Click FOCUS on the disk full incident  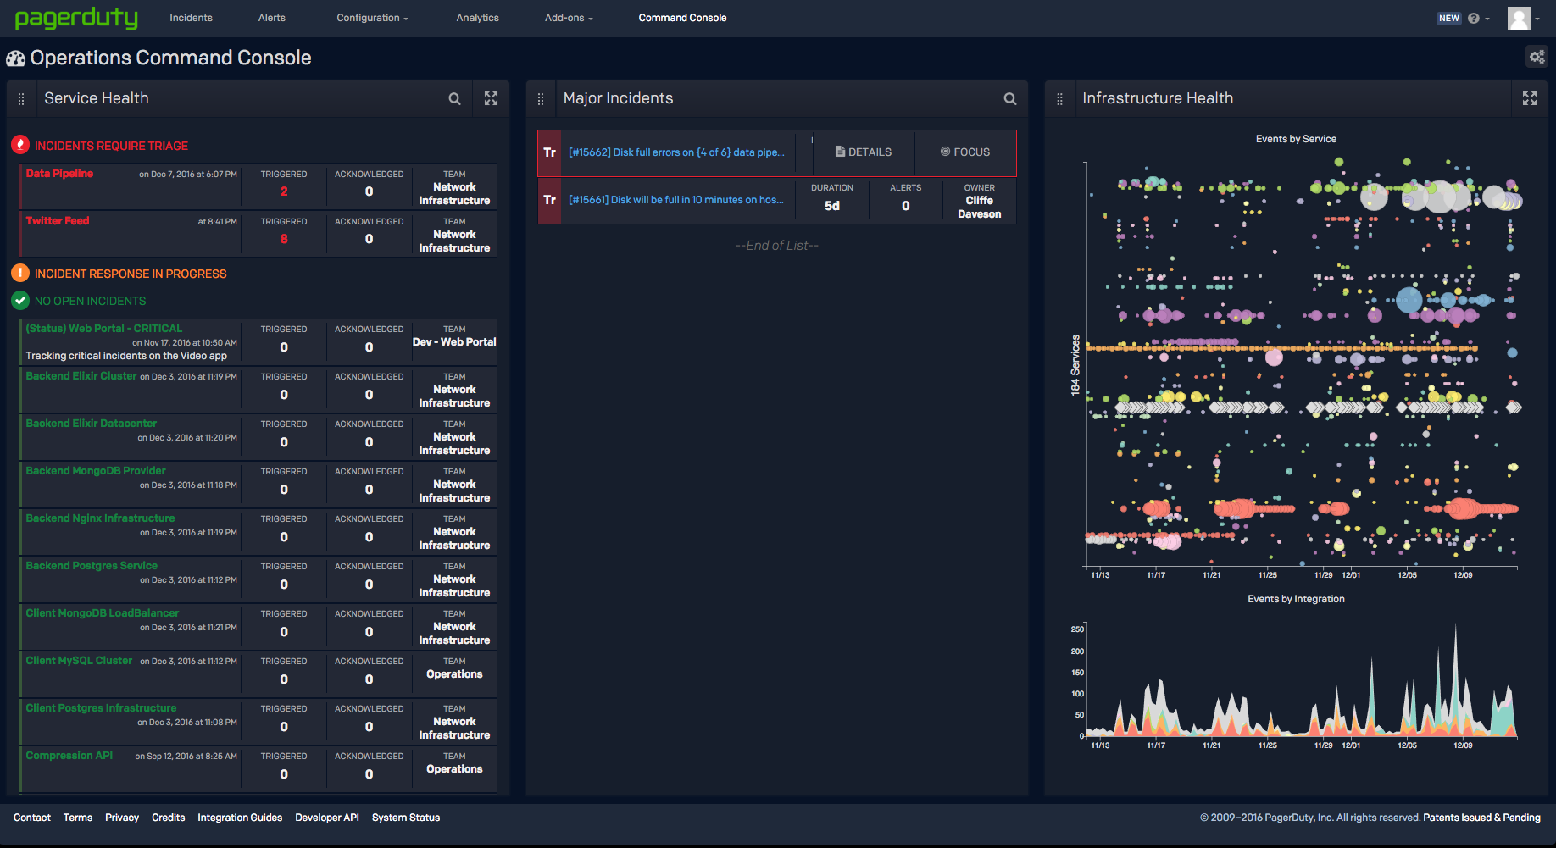click(x=965, y=152)
